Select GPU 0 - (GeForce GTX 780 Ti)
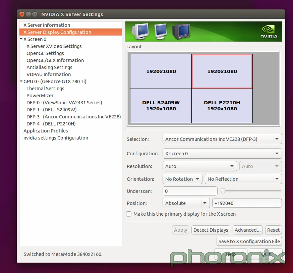This screenshot has height=273, width=293. coord(55,81)
